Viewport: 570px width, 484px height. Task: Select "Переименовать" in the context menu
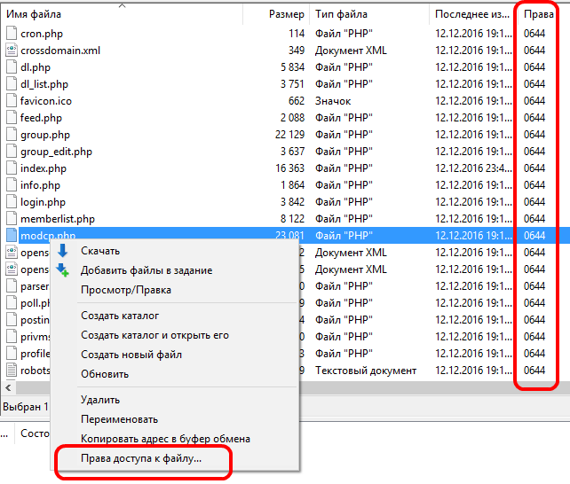(x=119, y=419)
